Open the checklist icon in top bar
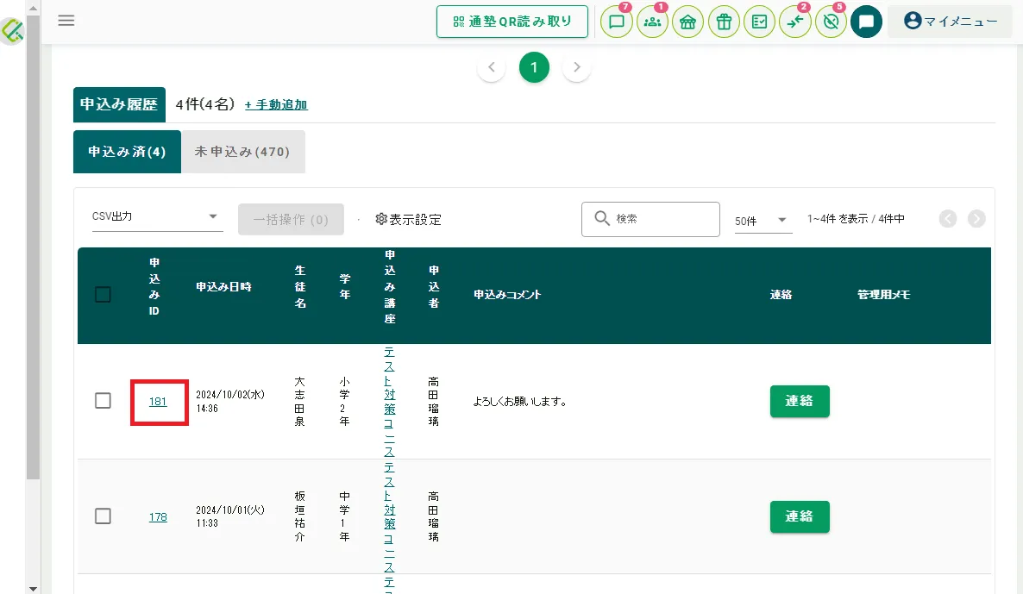The image size is (1023, 594). [759, 22]
